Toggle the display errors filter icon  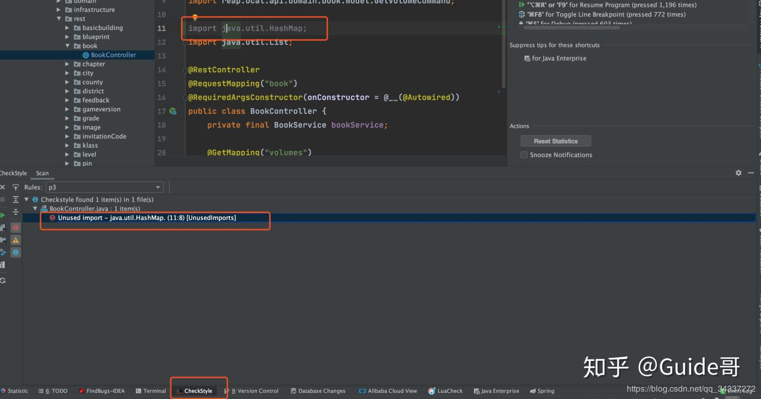click(x=16, y=227)
